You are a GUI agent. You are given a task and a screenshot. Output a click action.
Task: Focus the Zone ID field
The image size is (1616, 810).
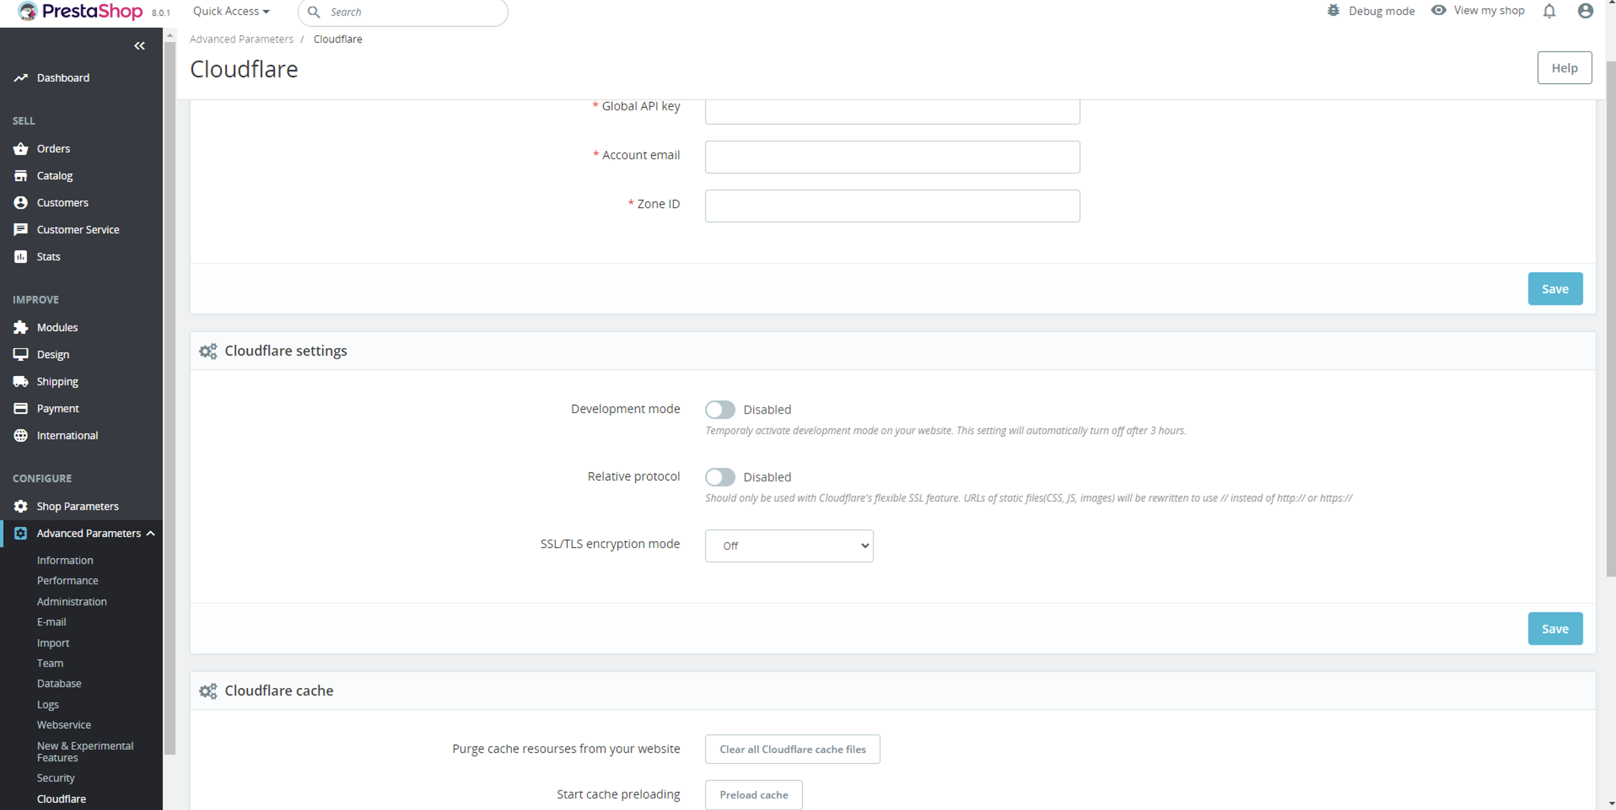(892, 206)
